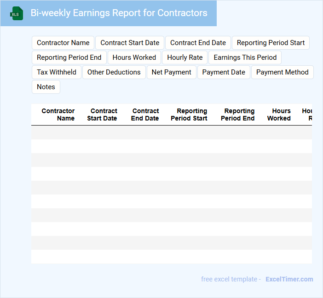Click the Contract Start Date column header

point(102,115)
